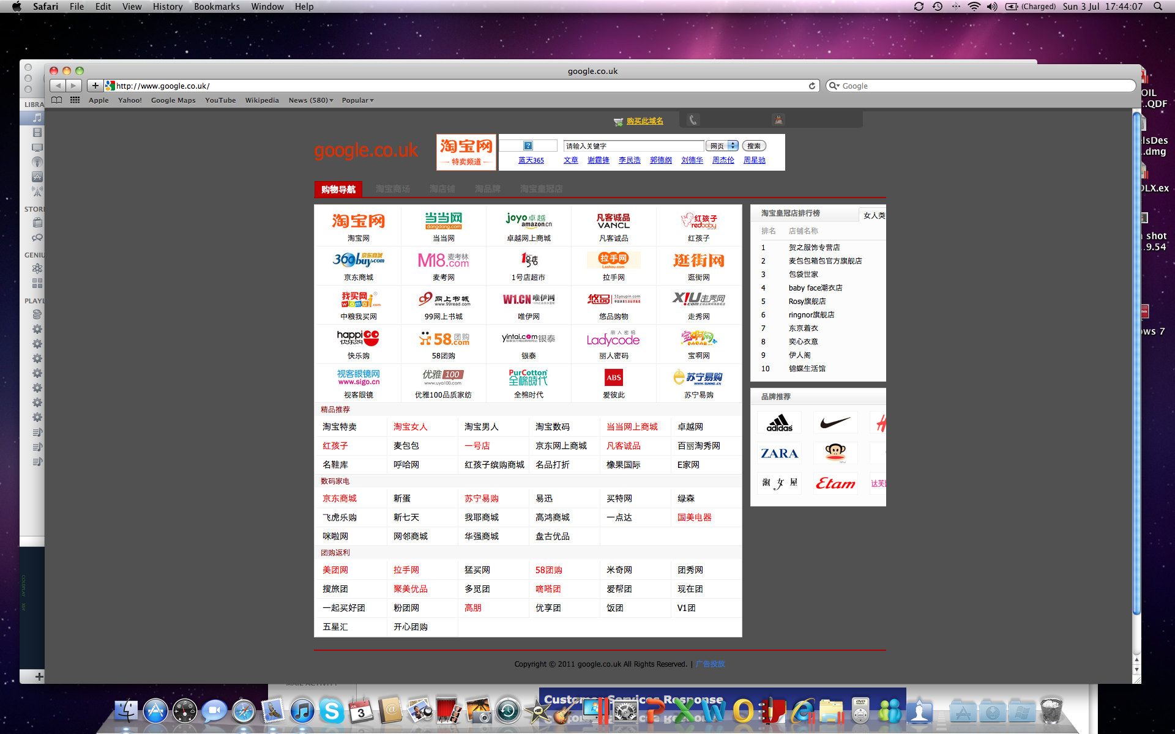Open the Trash in the Dock
Screen dimensions: 1175x734
click(x=1051, y=711)
